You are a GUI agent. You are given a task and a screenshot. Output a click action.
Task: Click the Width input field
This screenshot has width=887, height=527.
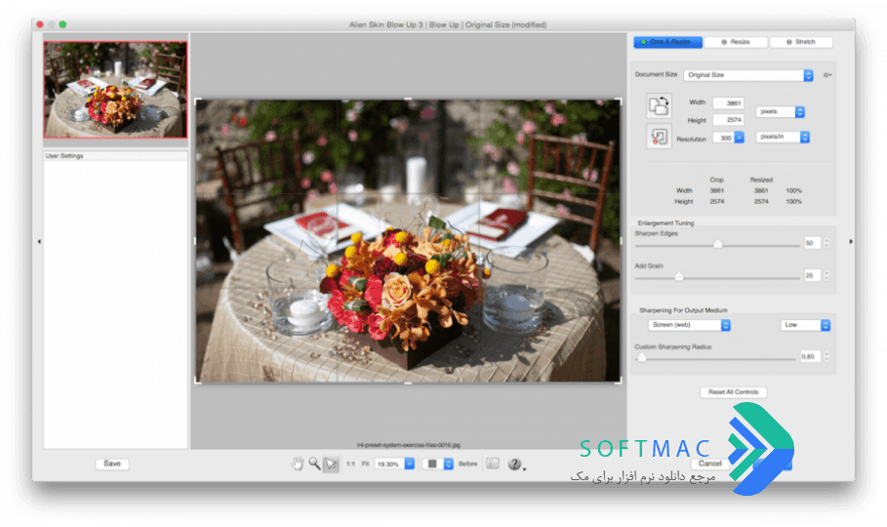click(x=728, y=103)
